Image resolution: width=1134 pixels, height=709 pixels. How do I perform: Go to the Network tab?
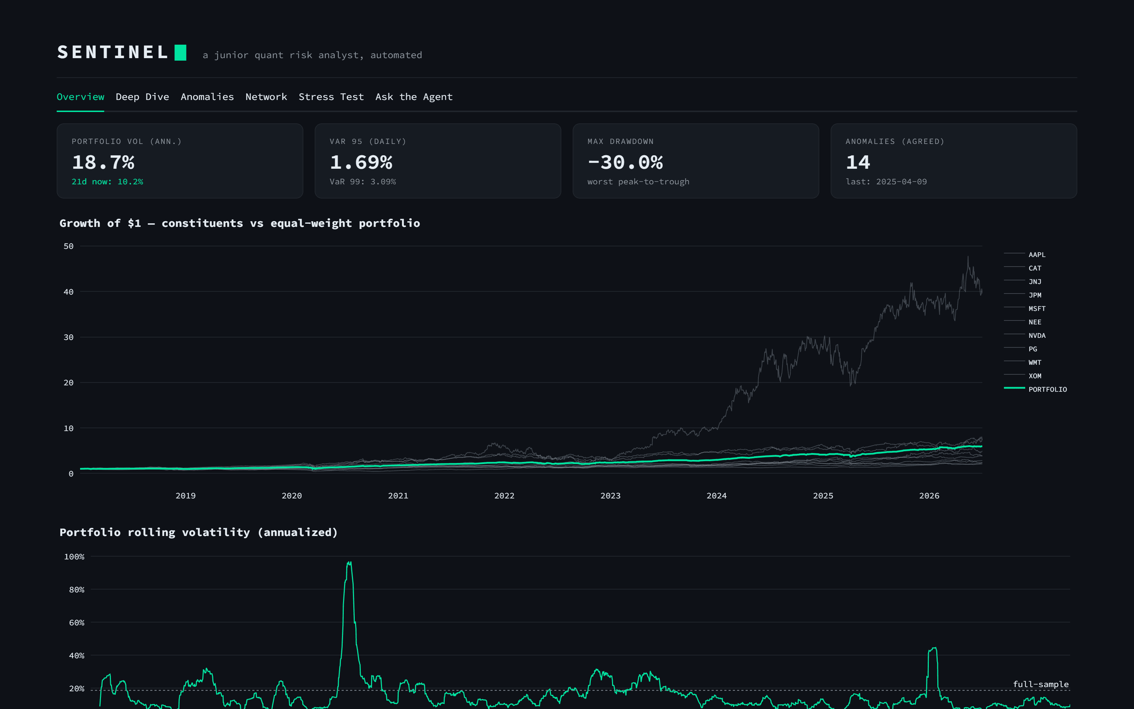(266, 96)
